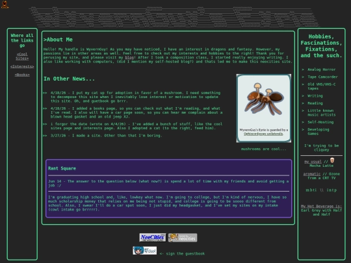Open the Interests link in sidebar
This screenshot has height=263, width=351.
(22, 66)
